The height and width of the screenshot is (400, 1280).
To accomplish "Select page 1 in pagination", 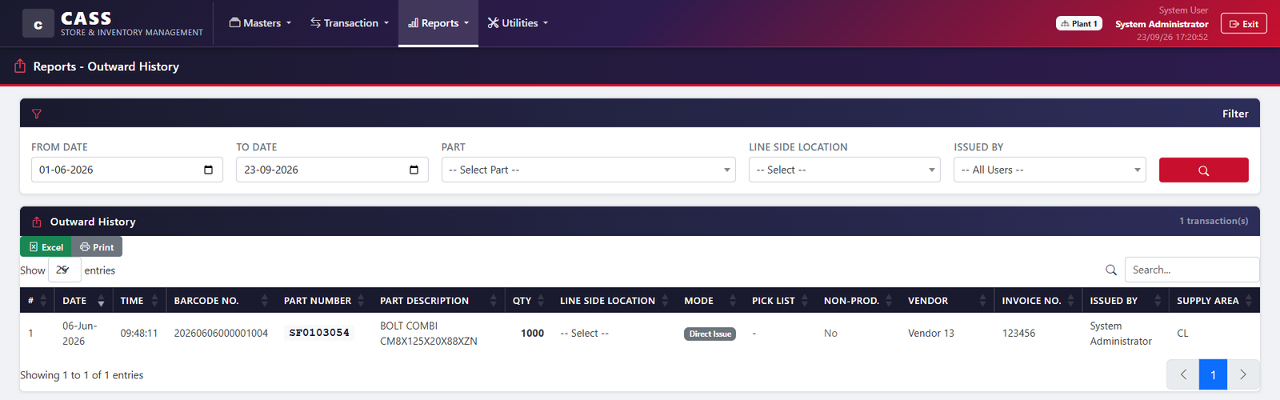I will pyautogui.click(x=1213, y=374).
